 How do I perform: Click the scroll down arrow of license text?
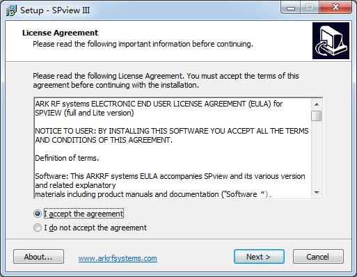tap(317, 193)
